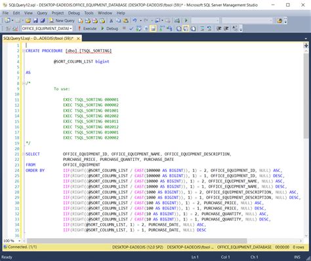Toggle Include Client Statistics
Image resolution: width=311 pixels, height=261 pixels.
pos(169,29)
